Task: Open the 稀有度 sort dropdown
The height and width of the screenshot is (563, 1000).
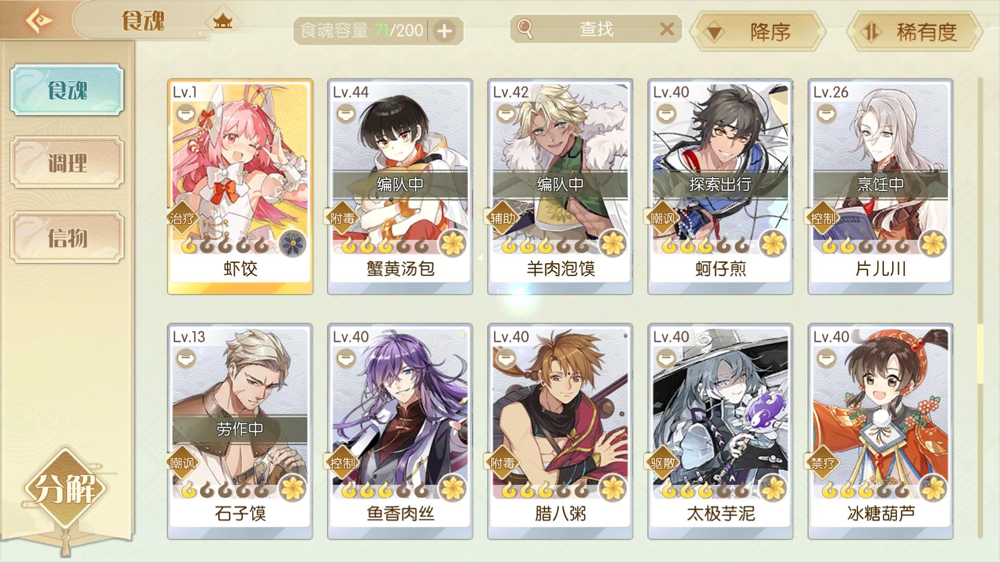Action: [x=914, y=32]
